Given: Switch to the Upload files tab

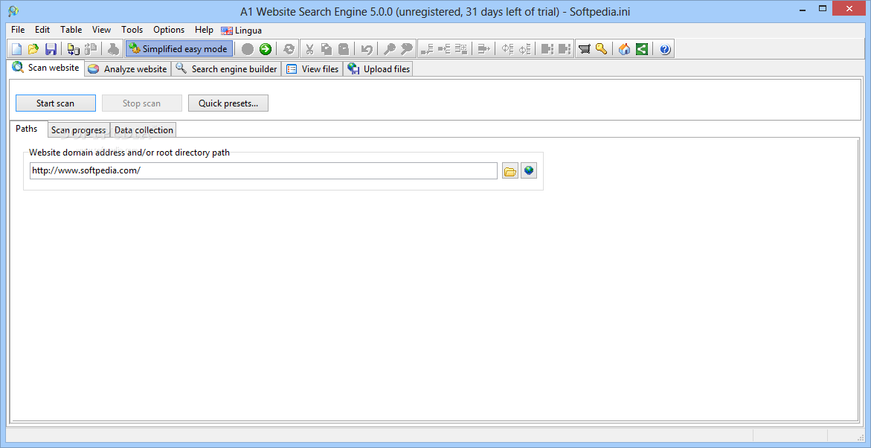Looking at the screenshot, I should 379,69.
